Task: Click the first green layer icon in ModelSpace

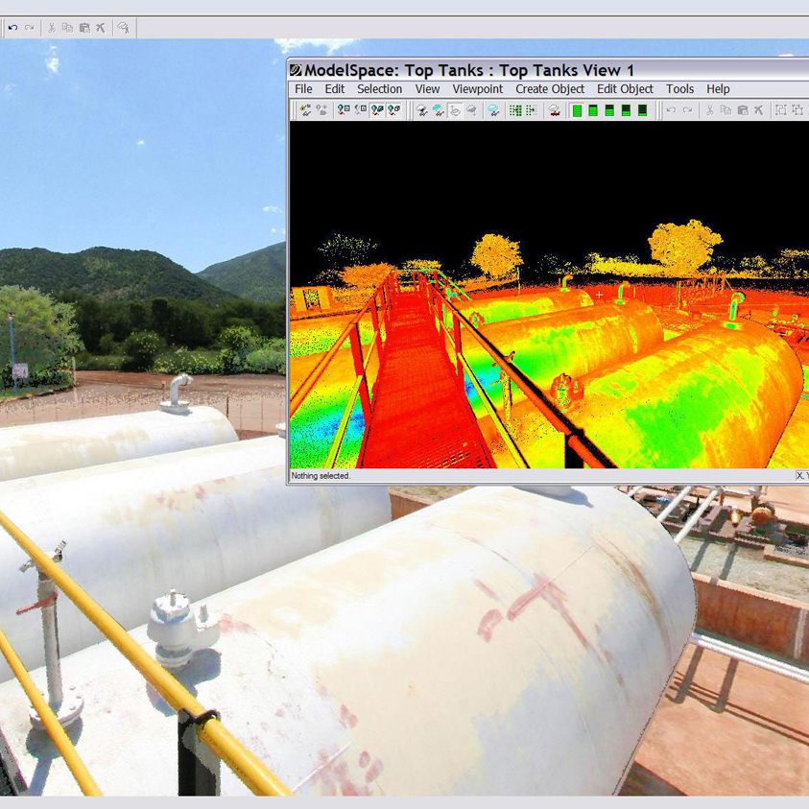Action: pos(577,110)
